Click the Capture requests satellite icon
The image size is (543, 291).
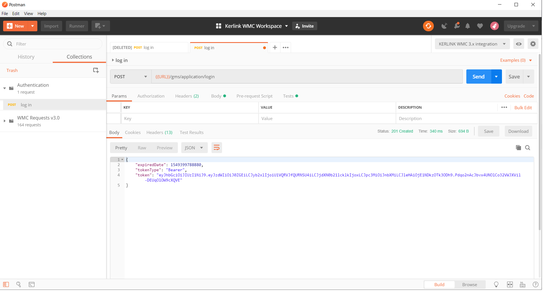pyautogui.click(x=444, y=26)
